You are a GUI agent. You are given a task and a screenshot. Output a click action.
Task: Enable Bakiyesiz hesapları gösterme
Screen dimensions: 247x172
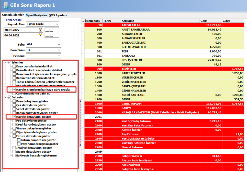click(x=14, y=155)
